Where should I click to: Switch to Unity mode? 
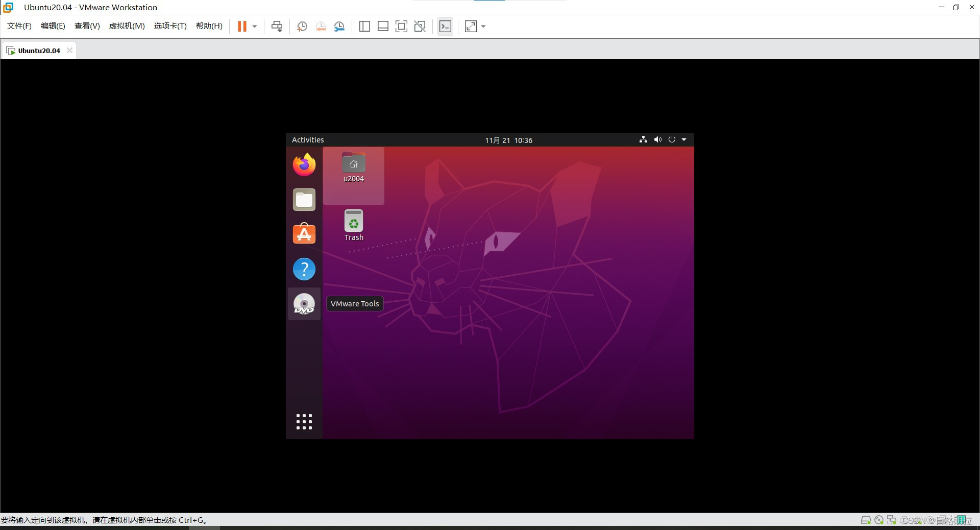point(420,27)
